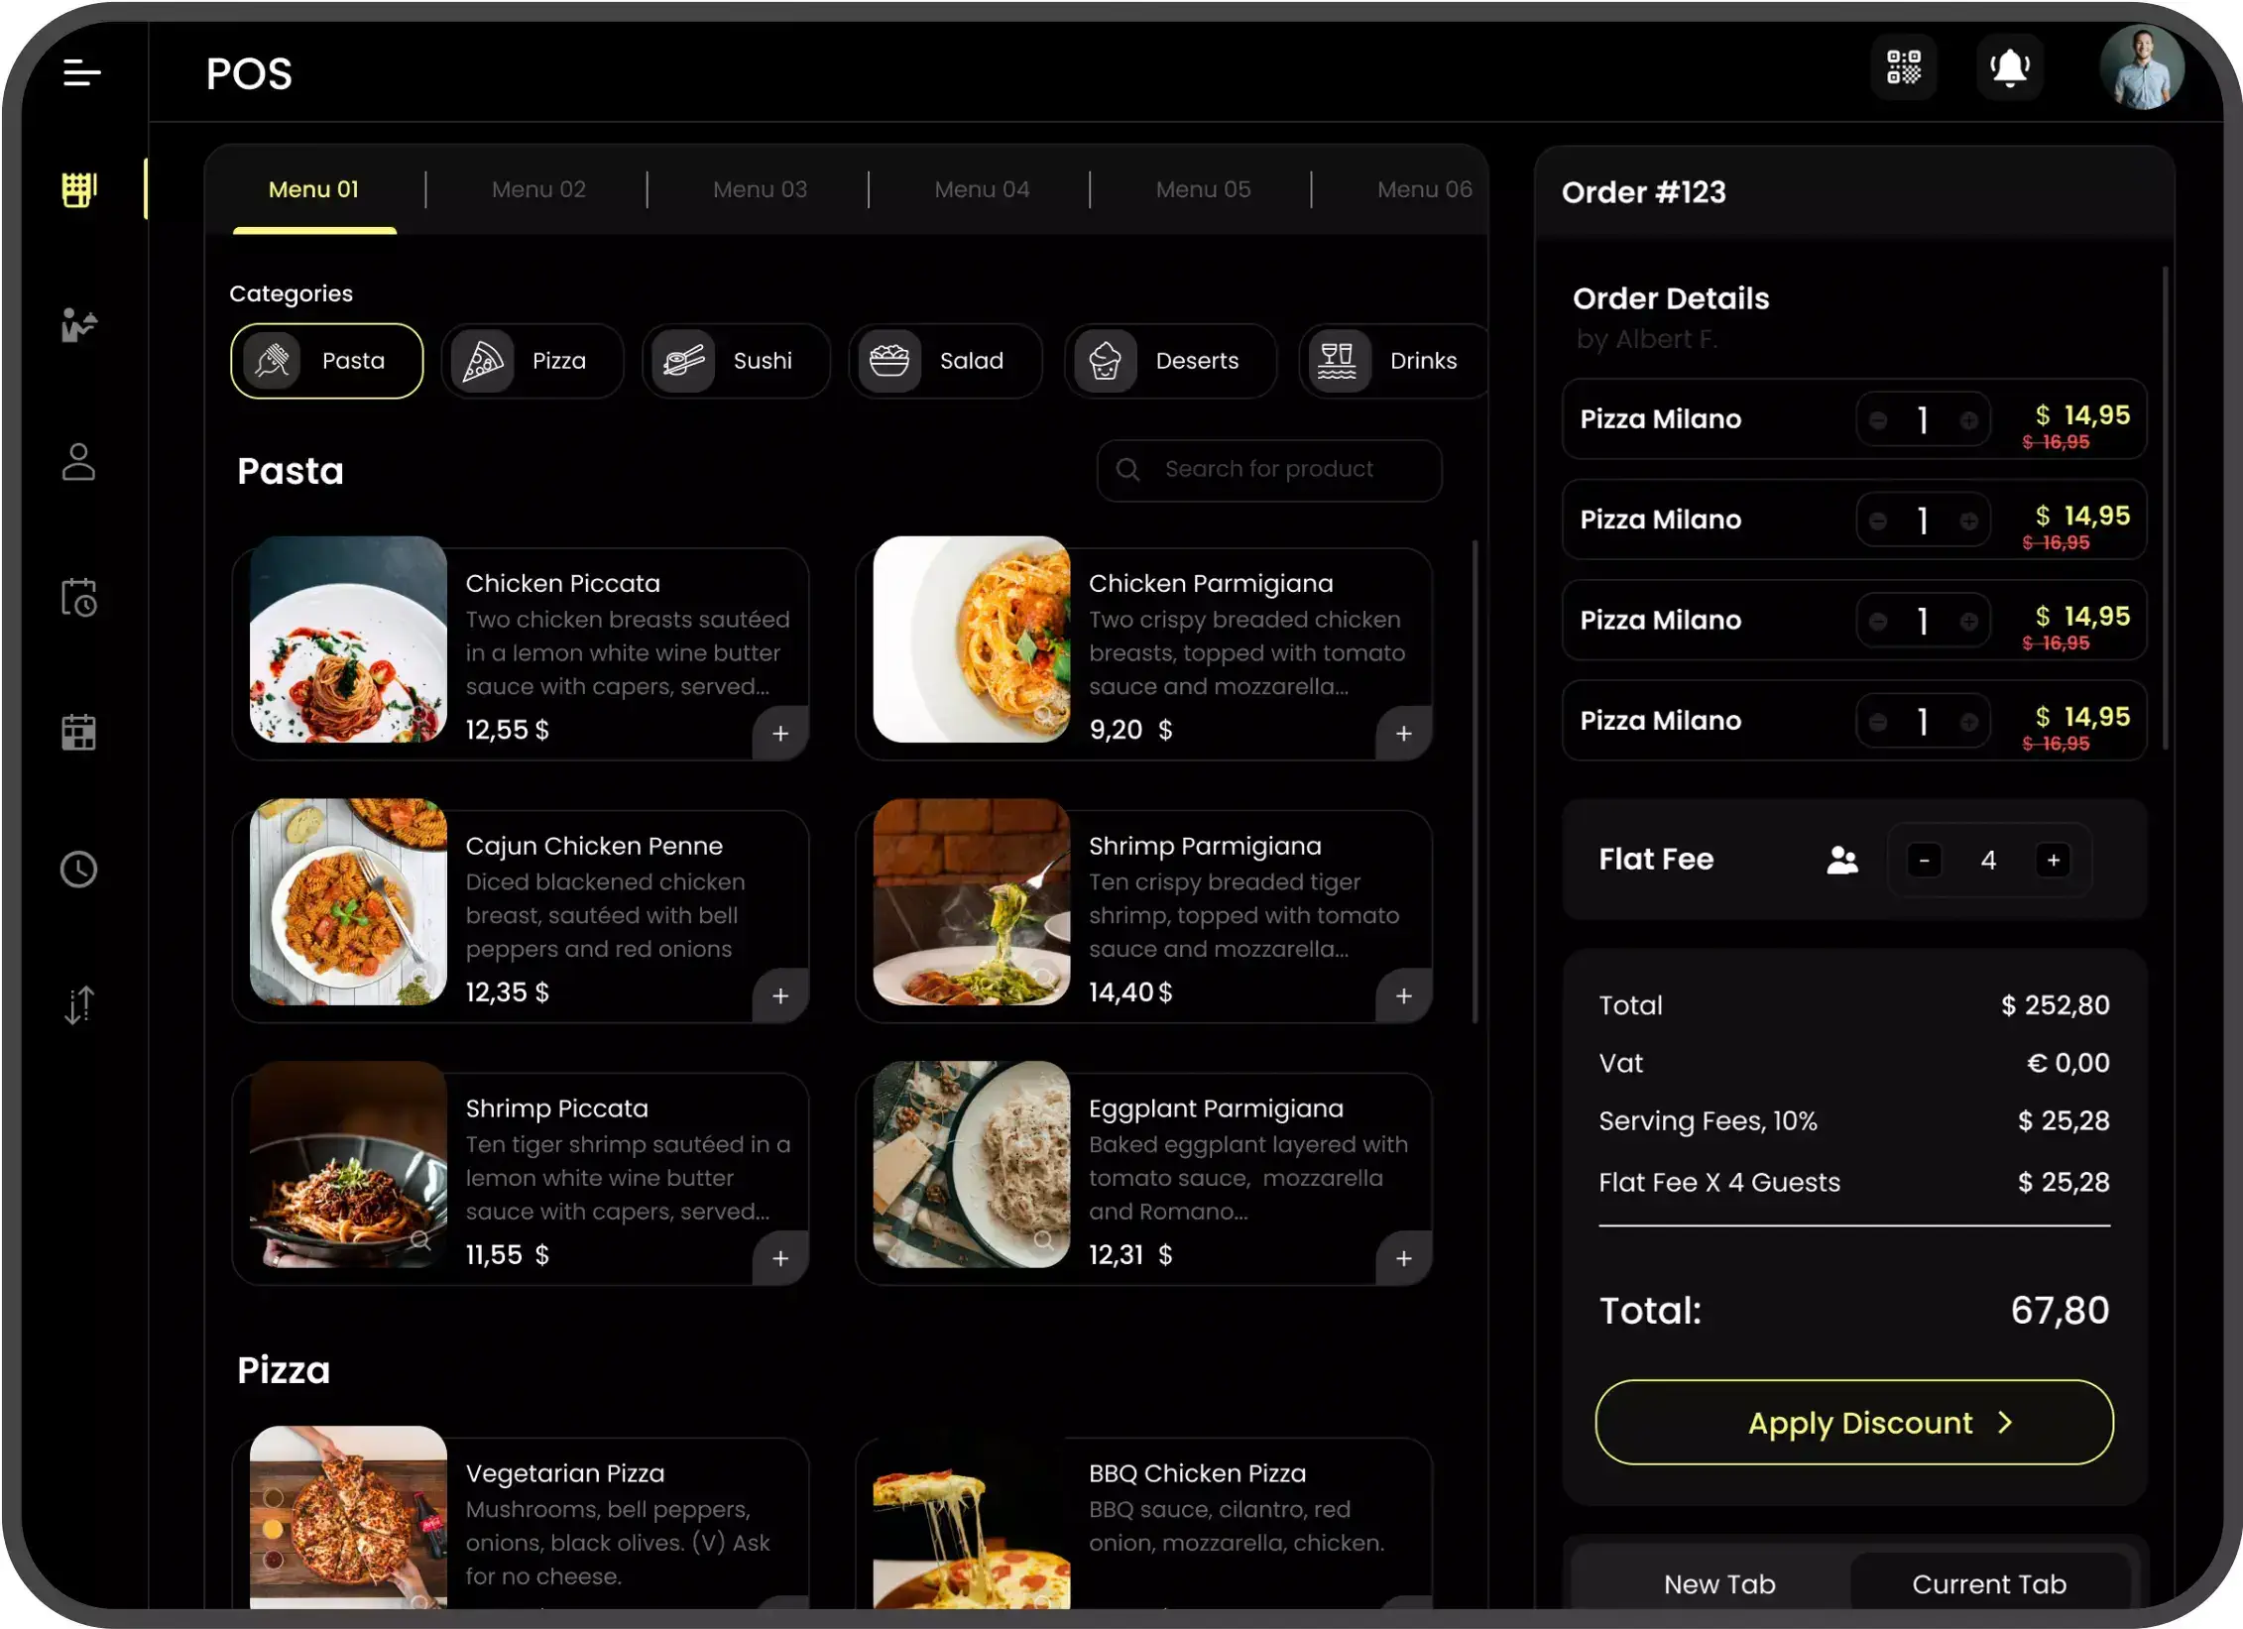Screen dimensions: 2243x1629
Task: Click add Cajun Chicken Penne to order
Action: point(780,995)
